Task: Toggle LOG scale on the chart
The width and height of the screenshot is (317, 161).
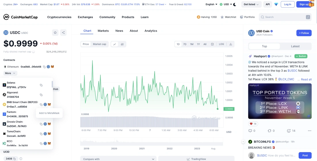Action: [221, 44]
